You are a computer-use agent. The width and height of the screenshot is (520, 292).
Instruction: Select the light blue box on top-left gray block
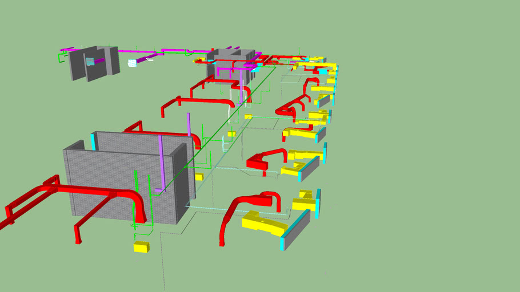(90, 60)
